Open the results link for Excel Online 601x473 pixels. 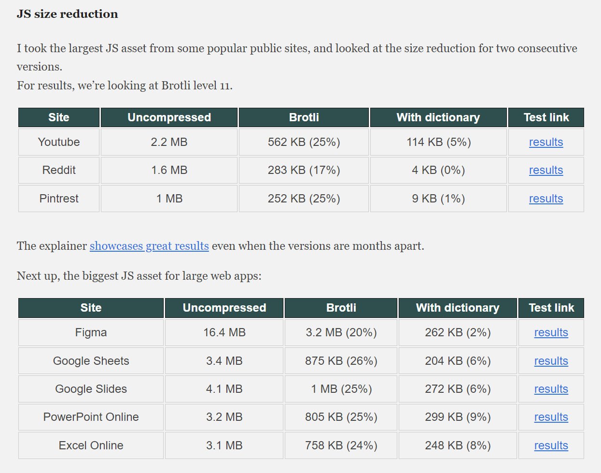click(x=551, y=445)
